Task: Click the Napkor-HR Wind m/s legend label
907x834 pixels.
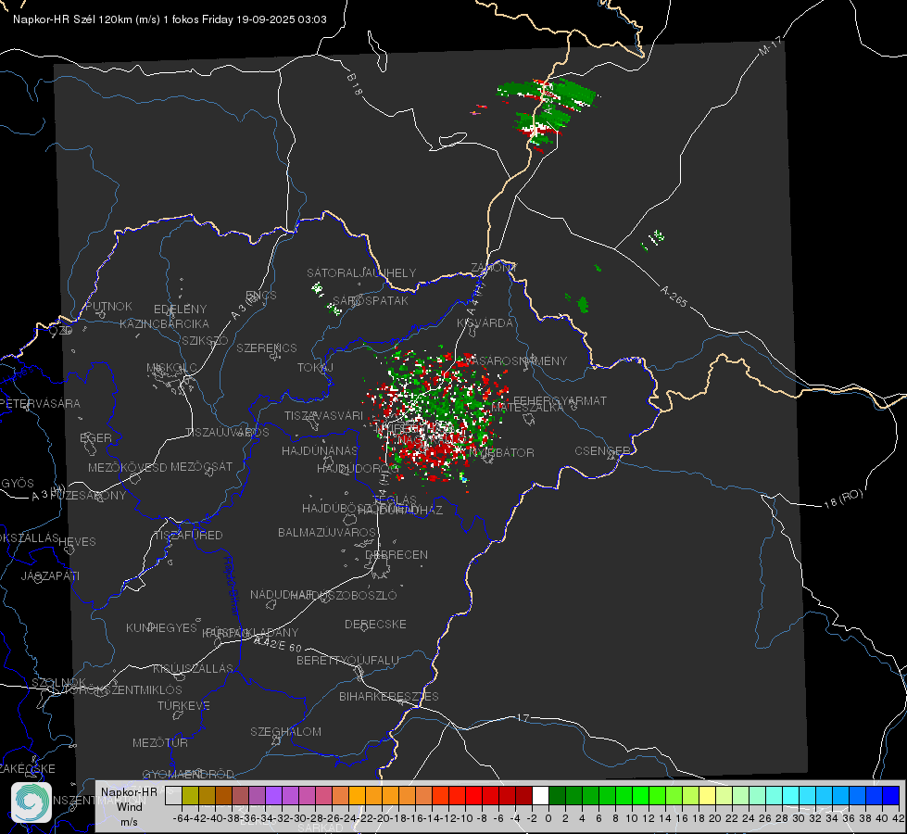Action: click(x=129, y=806)
